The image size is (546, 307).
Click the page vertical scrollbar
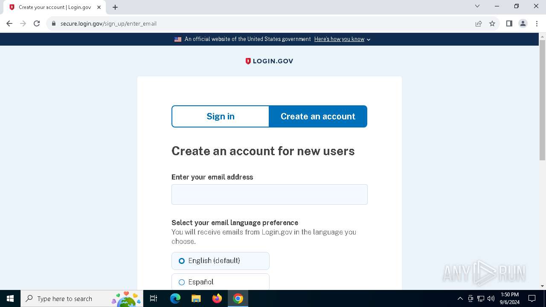pyautogui.click(x=542, y=100)
